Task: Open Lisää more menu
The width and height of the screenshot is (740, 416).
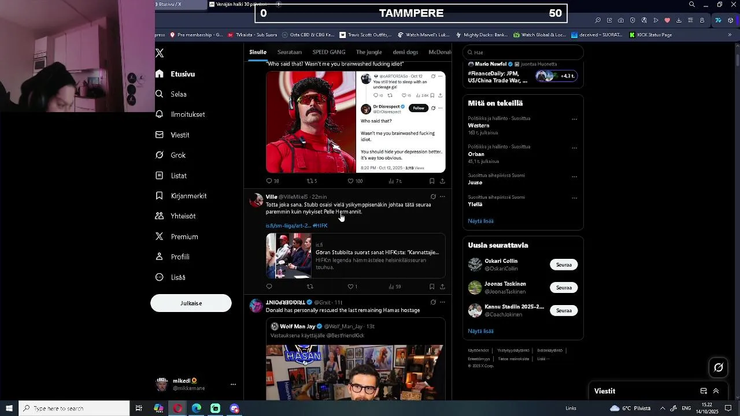Action: tap(171, 277)
